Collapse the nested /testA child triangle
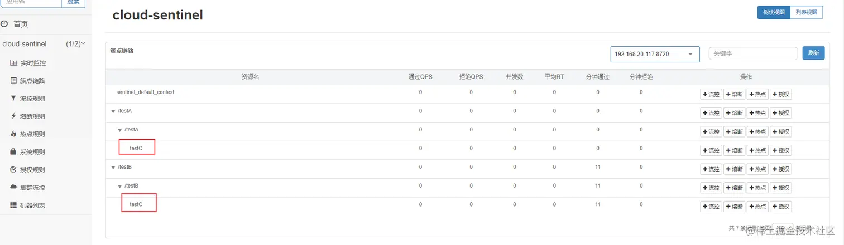844x245 pixels. point(120,130)
